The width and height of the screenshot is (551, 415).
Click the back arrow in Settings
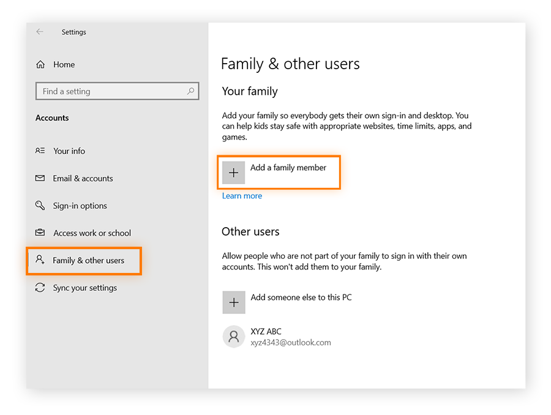(x=40, y=32)
